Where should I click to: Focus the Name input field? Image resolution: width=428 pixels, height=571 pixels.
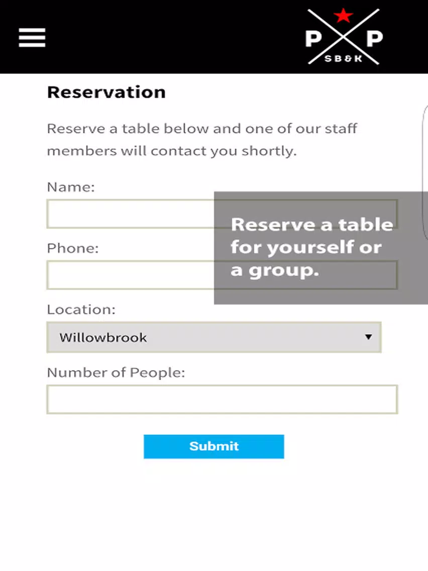tap(130, 214)
